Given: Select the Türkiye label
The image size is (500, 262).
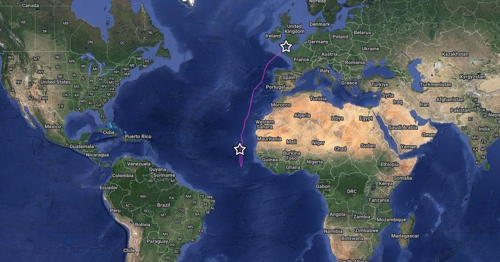Looking at the screenshot, I should click(x=380, y=84).
